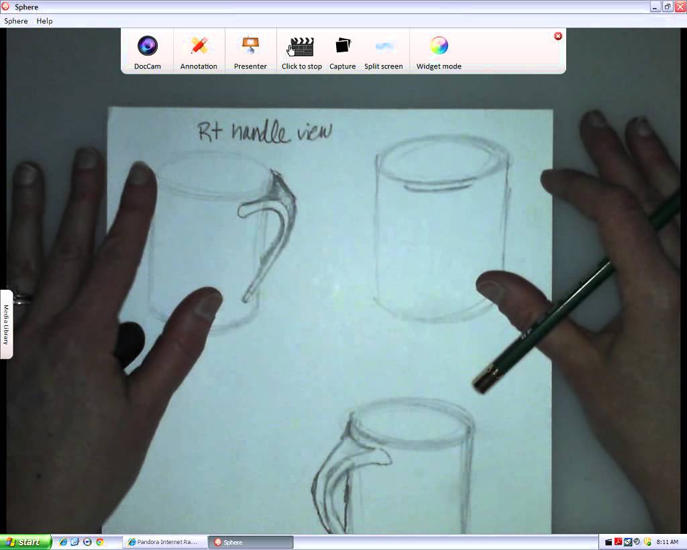Open the Sphere menu

click(15, 21)
